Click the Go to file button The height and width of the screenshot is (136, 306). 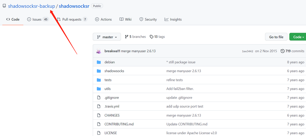pyautogui.click(x=276, y=37)
